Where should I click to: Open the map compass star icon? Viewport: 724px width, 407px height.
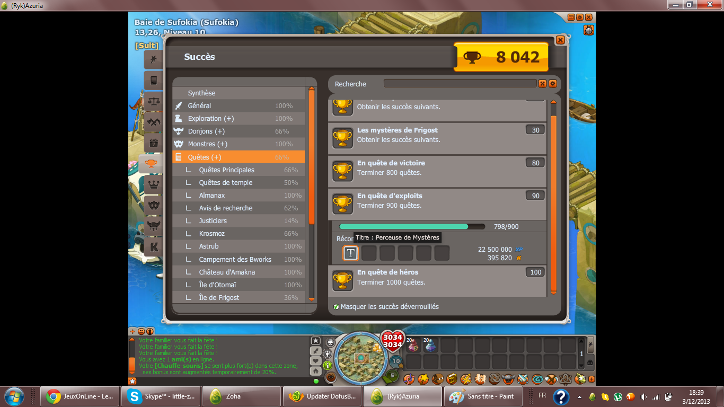[x=466, y=379]
